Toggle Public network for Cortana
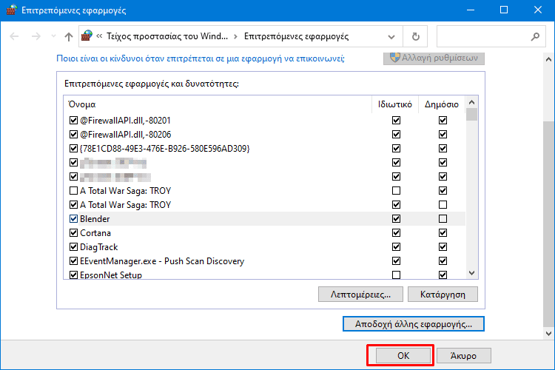This screenshot has width=555, height=370. tap(443, 233)
